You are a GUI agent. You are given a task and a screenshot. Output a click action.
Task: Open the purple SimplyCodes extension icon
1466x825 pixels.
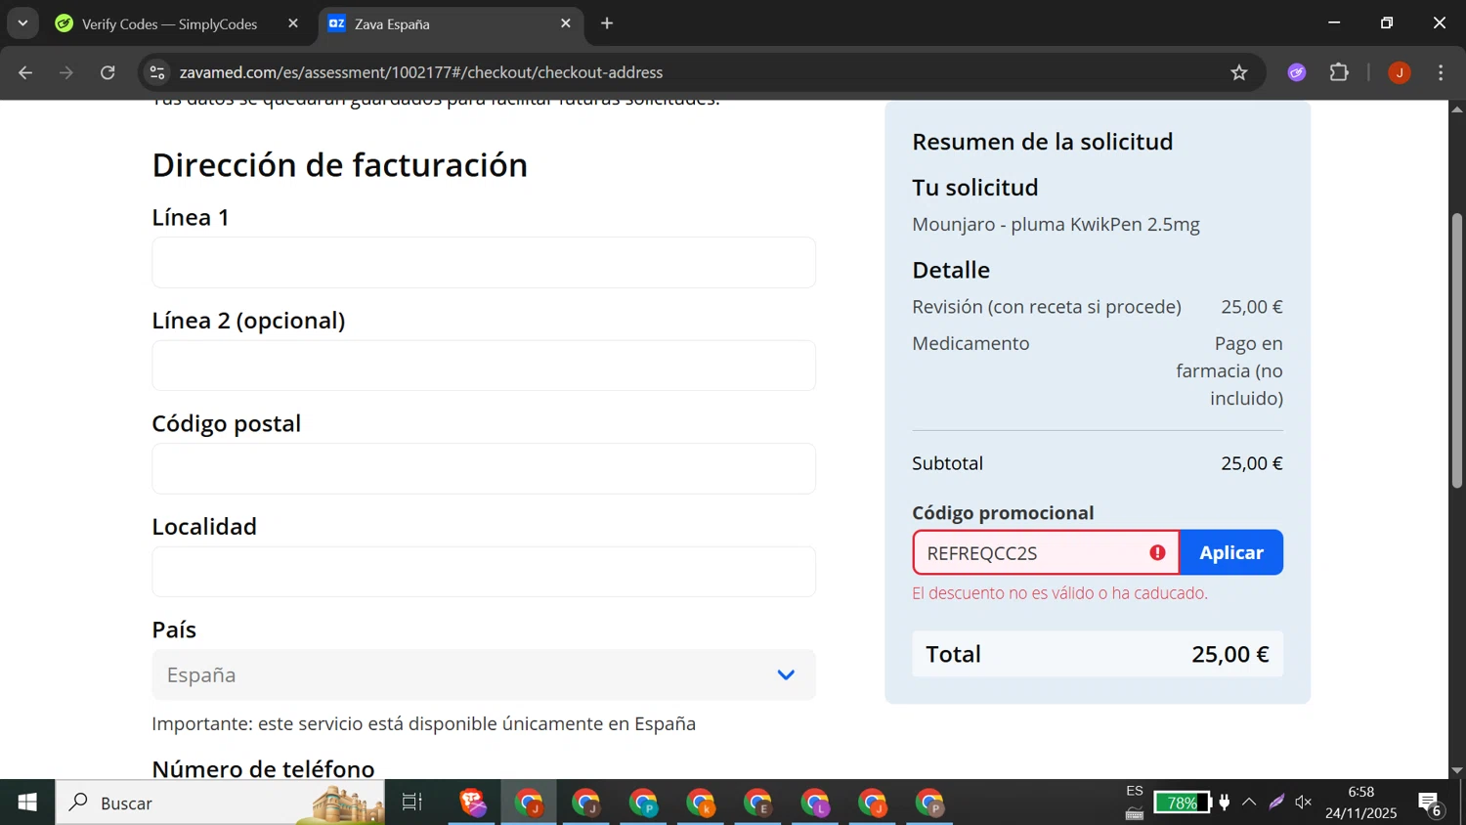pos(1297,72)
